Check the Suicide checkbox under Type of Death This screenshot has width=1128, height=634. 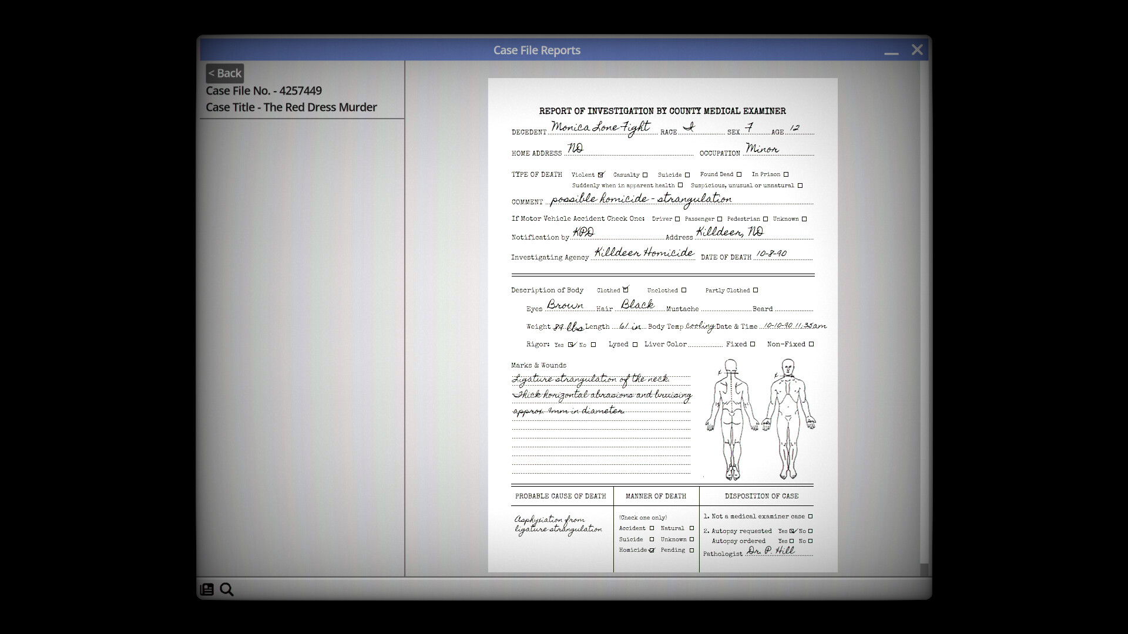tap(687, 174)
